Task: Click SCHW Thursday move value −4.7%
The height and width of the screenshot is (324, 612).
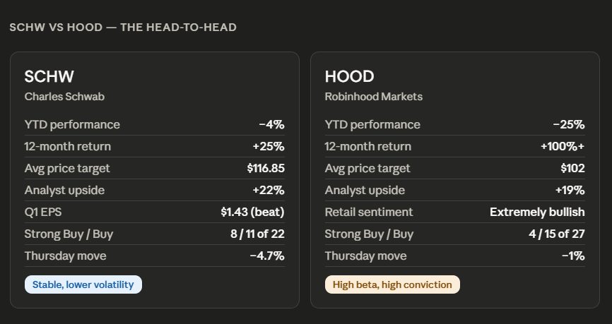Action: coord(267,256)
